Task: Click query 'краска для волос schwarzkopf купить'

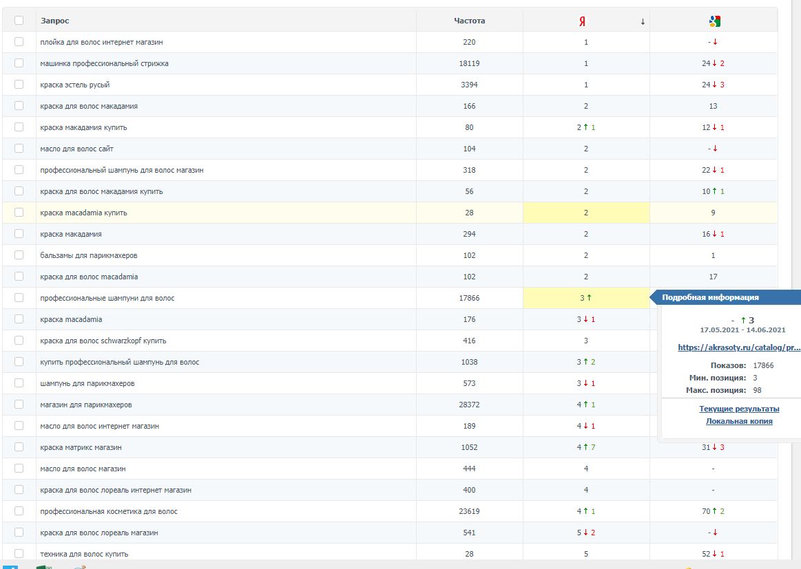Action: coord(103,341)
